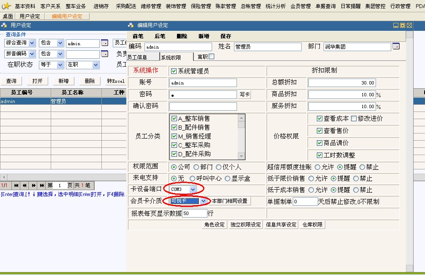Open calendar picker beside the 部门 field
Image resolution: width=425 pixels, height=275 pixels.
pos(396,46)
